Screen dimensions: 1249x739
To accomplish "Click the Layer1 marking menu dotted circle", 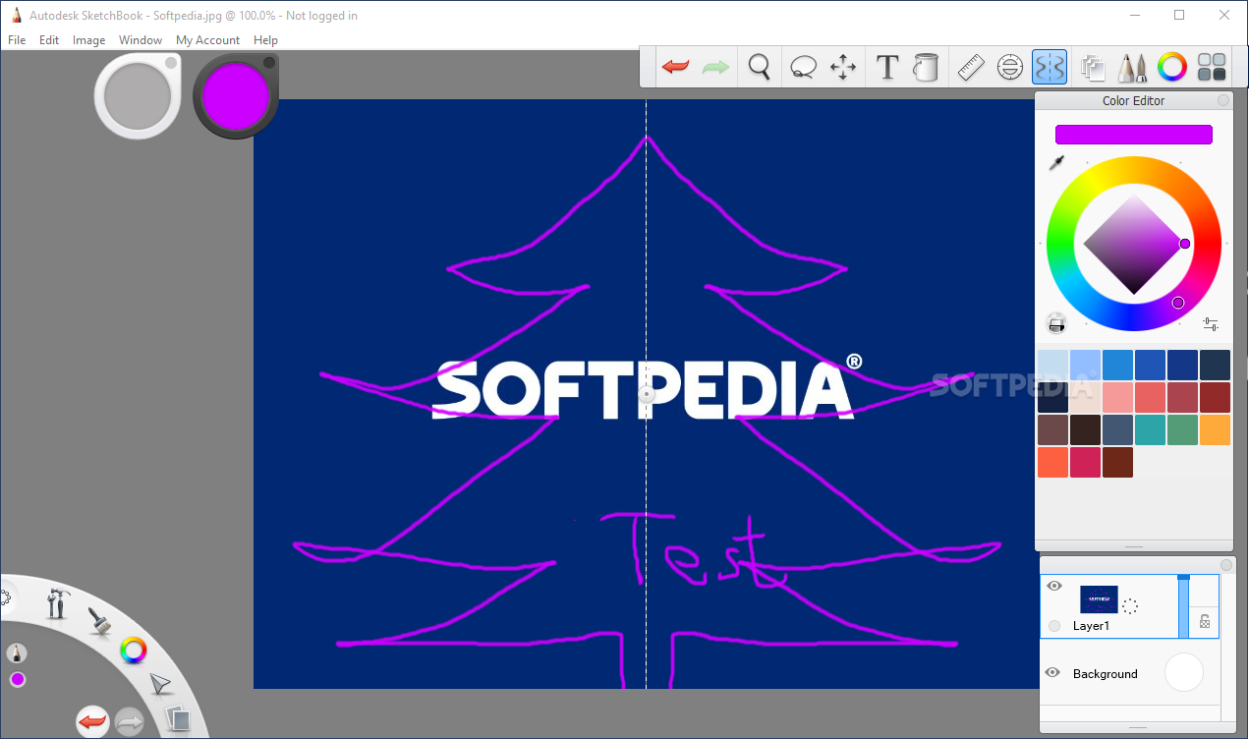I will tap(1130, 606).
